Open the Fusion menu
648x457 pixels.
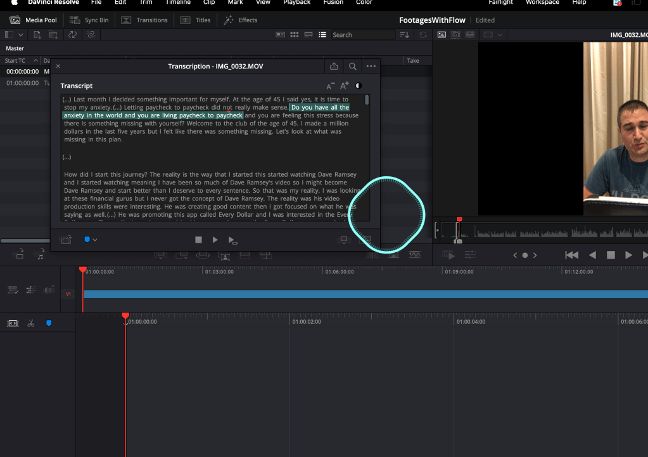pyautogui.click(x=333, y=3)
